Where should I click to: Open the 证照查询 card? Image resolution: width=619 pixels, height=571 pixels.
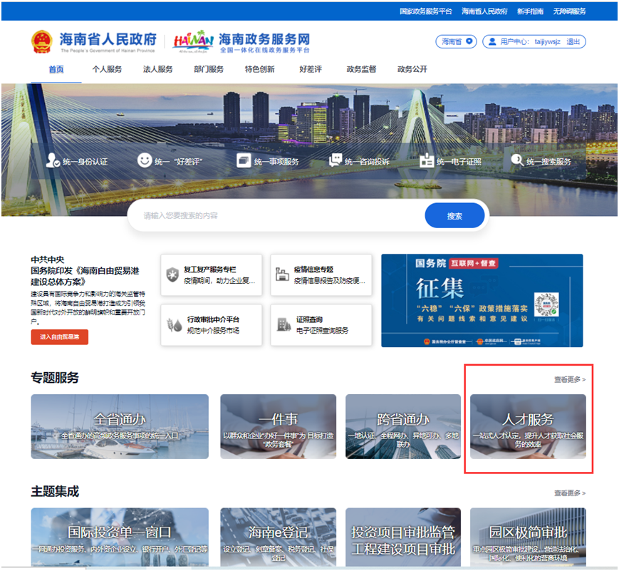[321, 325]
